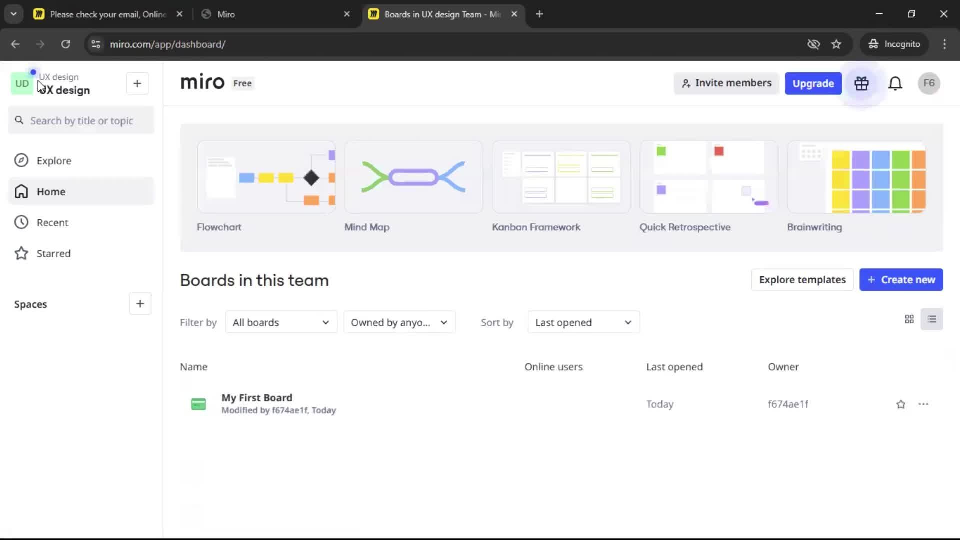The width and height of the screenshot is (960, 540).
Task: Select Home in sidebar
Action: 81,191
